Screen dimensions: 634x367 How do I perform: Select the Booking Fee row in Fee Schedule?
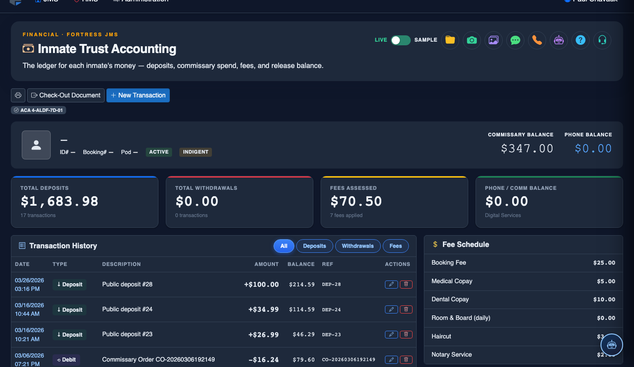524,263
